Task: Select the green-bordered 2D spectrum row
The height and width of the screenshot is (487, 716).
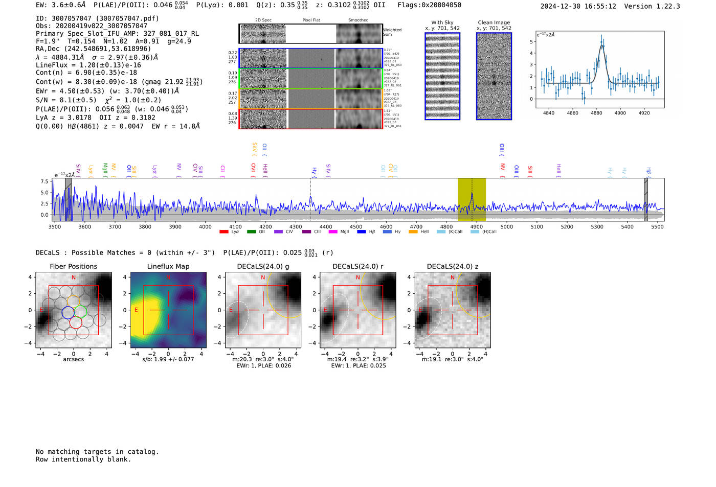Action: (x=310, y=79)
